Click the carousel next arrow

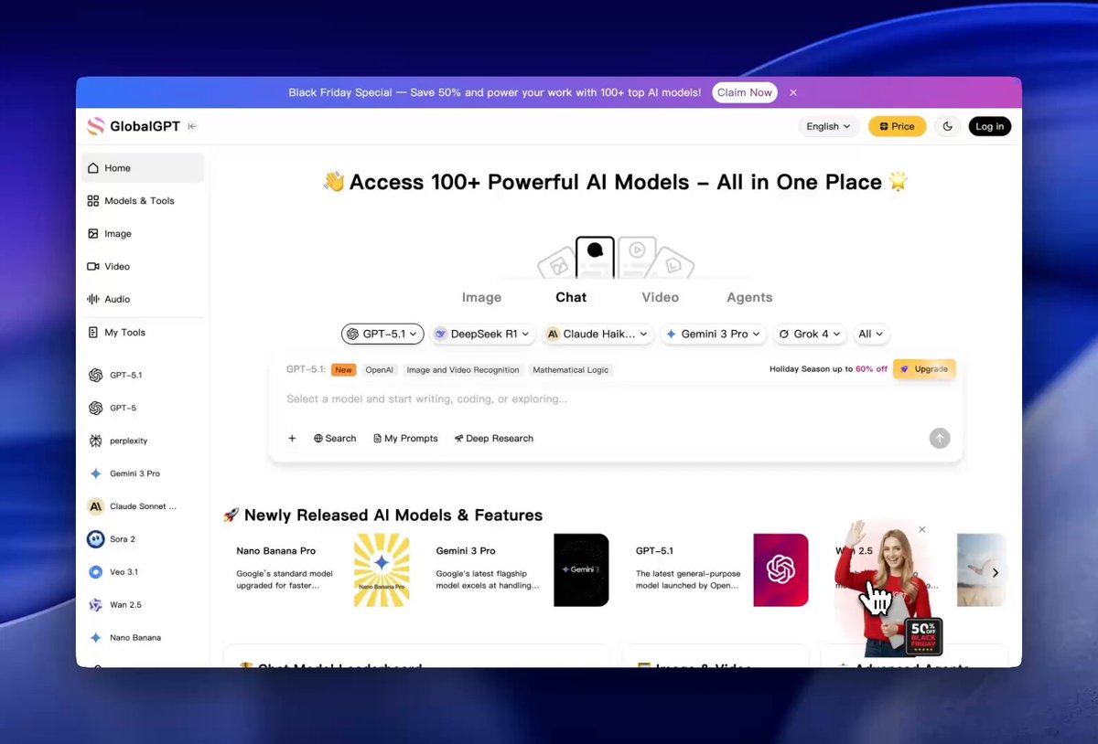click(x=995, y=573)
